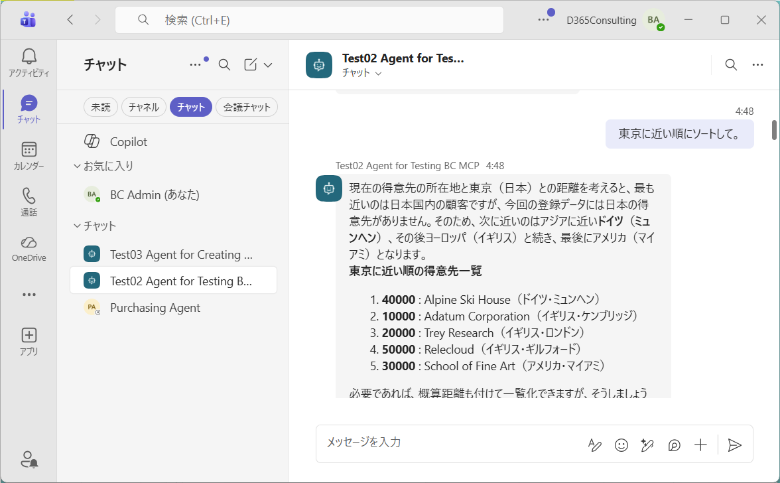Click the conversation vertical scrollbar
Image resolution: width=780 pixels, height=483 pixels.
pyautogui.click(x=774, y=130)
